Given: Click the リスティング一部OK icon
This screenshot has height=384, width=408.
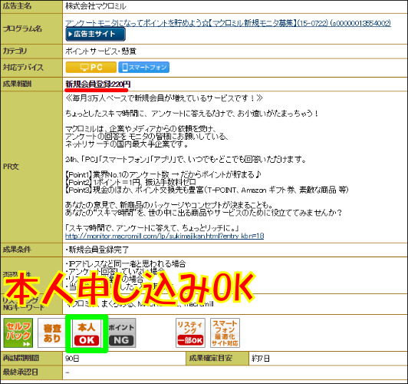Looking at the screenshot, I should click(190, 333).
